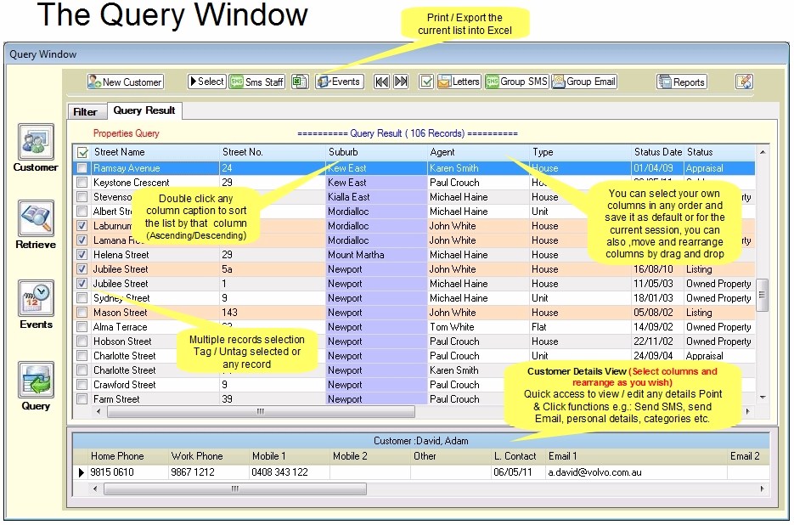This screenshot has height=525, width=794.
Task: Sort list by clicking the Suburb column header
Action: point(344,153)
